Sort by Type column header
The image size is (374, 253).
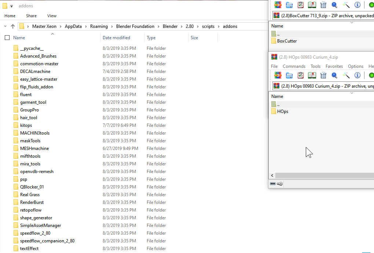pos(166,38)
